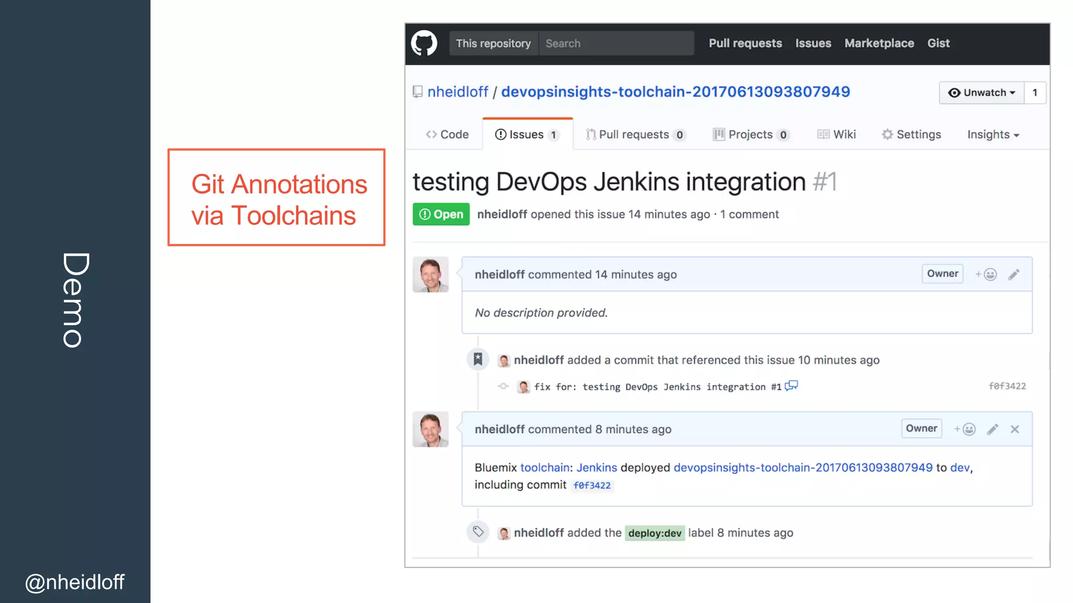Click issue title testing DevOps Jenkins integration
The image size is (1073, 603).
609,182
